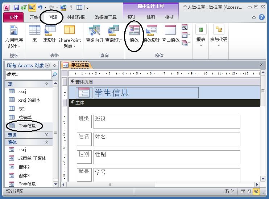Click the search magnifier icon in navigation pane
This screenshot has width=269, height=199.
[54, 74]
